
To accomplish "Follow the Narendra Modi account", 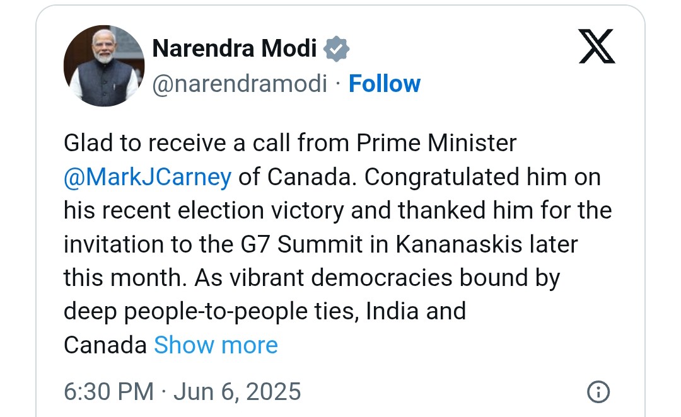I will click(384, 84).
